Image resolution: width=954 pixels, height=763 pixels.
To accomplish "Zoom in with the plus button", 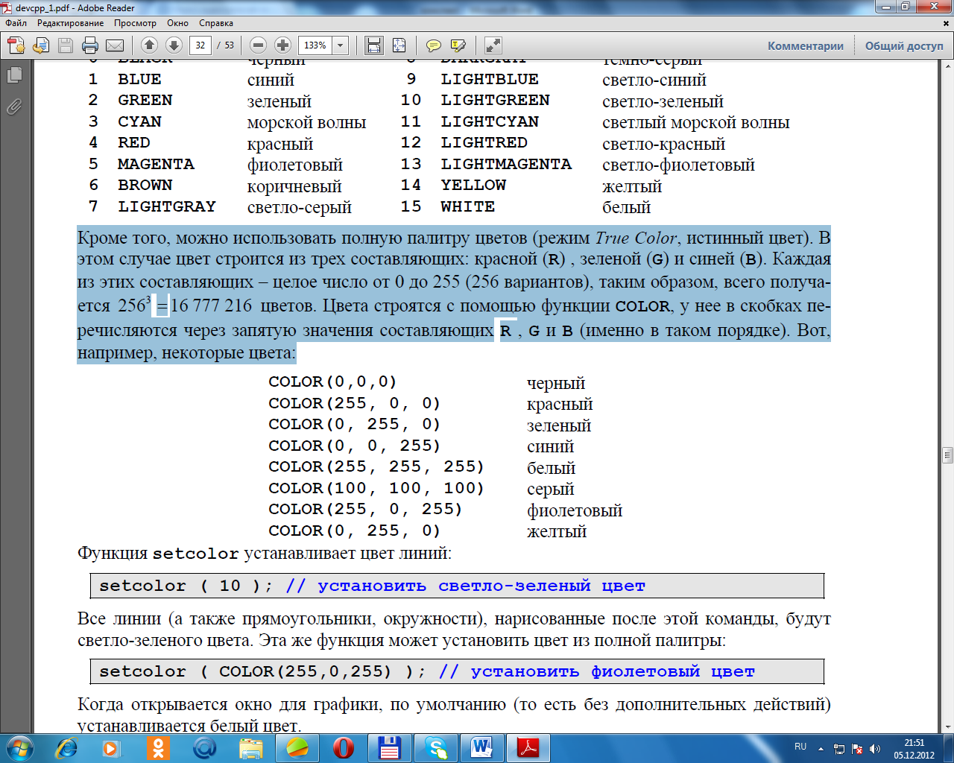I will coord(282,45).
